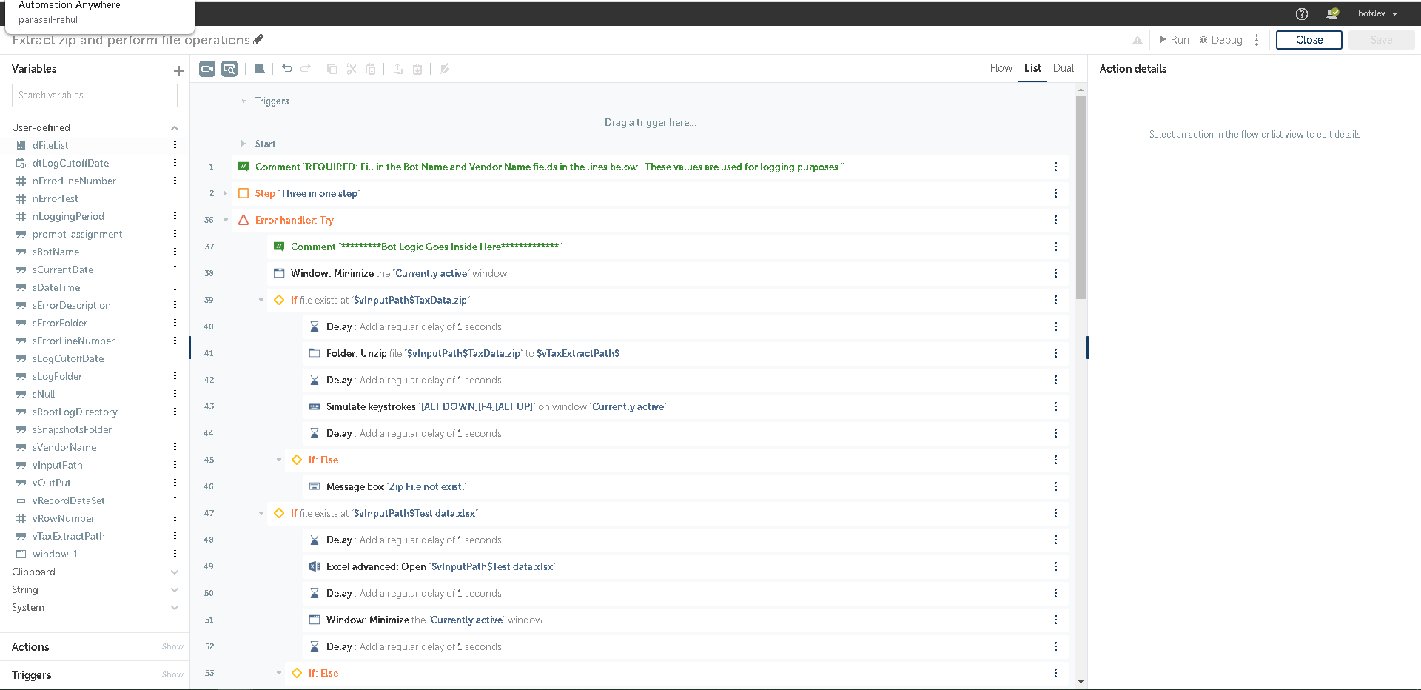Collapse If file exists Test data.xlsx block

coord(261,513)
